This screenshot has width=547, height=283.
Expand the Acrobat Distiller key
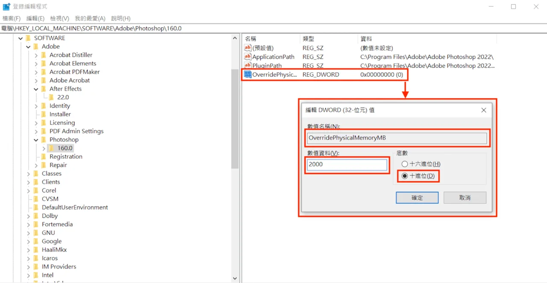pos(36,55)
